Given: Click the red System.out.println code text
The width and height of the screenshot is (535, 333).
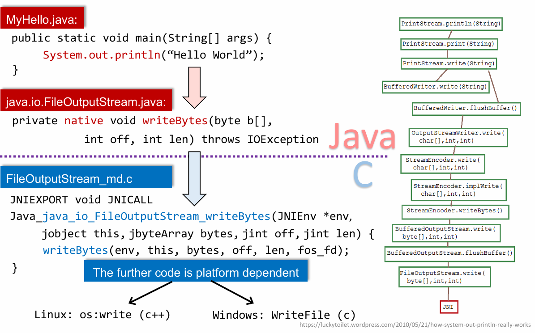Looking at the screenshot, I should click(101, 55).
